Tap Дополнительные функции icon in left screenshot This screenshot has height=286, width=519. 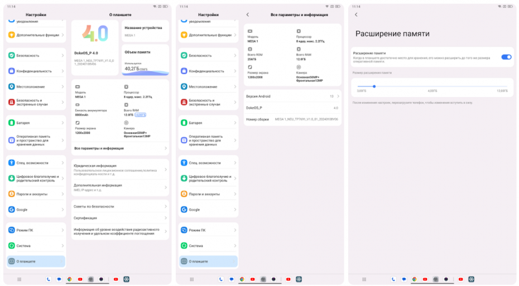tap(12, 35)
